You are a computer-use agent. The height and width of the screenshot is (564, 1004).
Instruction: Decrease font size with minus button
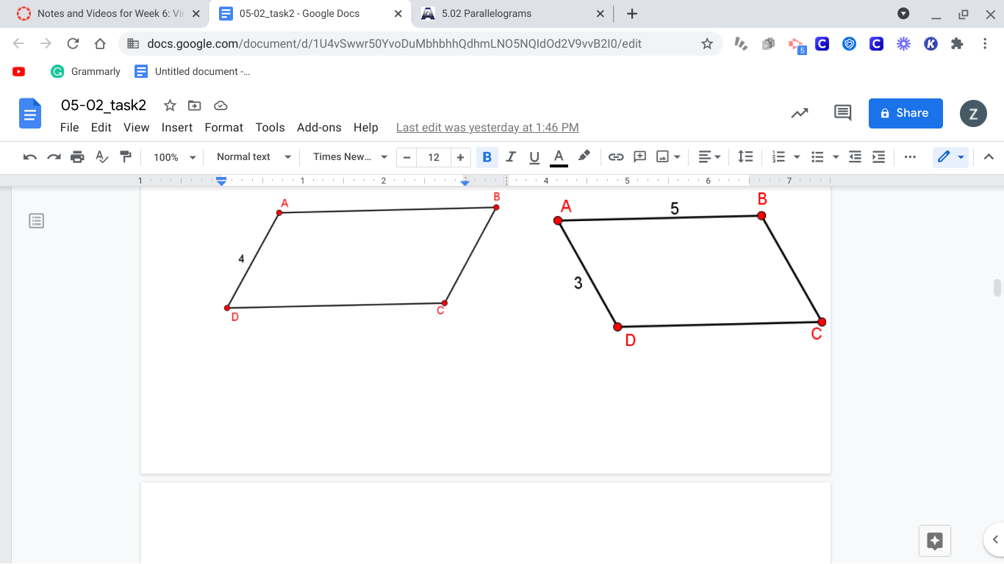point(406,157)
